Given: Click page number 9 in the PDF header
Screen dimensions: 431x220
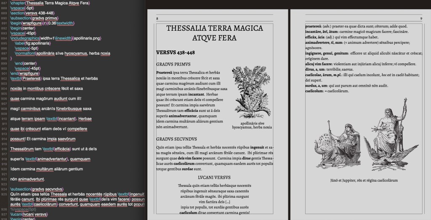Looking at the screenshot, I should point(421,19).
